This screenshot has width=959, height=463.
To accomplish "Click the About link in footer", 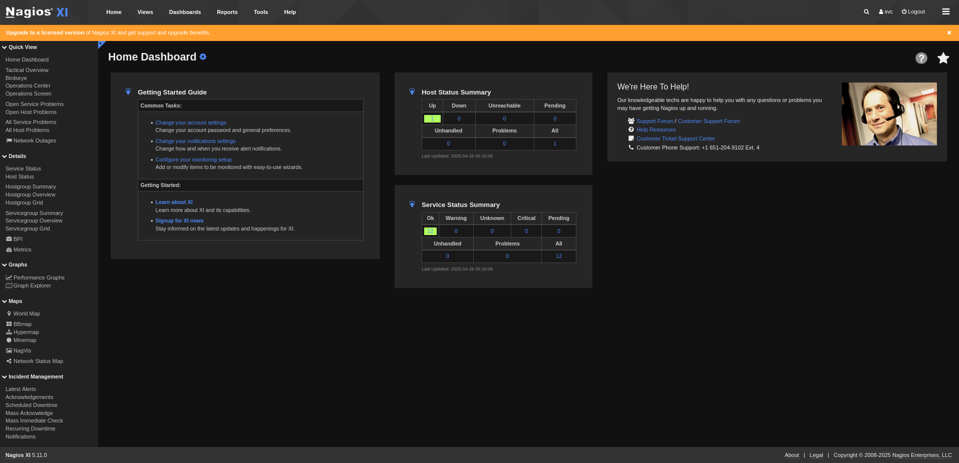I will point(792,455).
